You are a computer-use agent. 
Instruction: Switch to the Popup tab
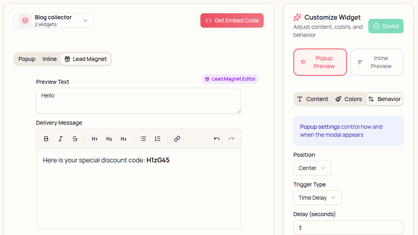(26, 59)
